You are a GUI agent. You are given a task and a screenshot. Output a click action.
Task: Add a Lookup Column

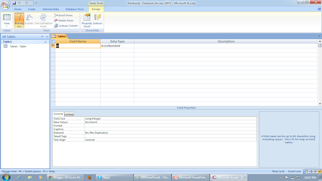click(x=66, y=26)
